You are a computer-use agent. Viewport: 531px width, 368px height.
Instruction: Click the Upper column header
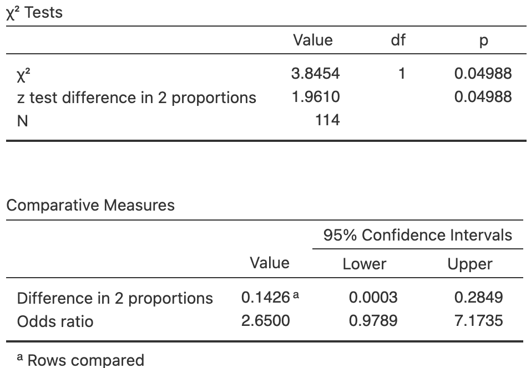click(x=469, y=264)
